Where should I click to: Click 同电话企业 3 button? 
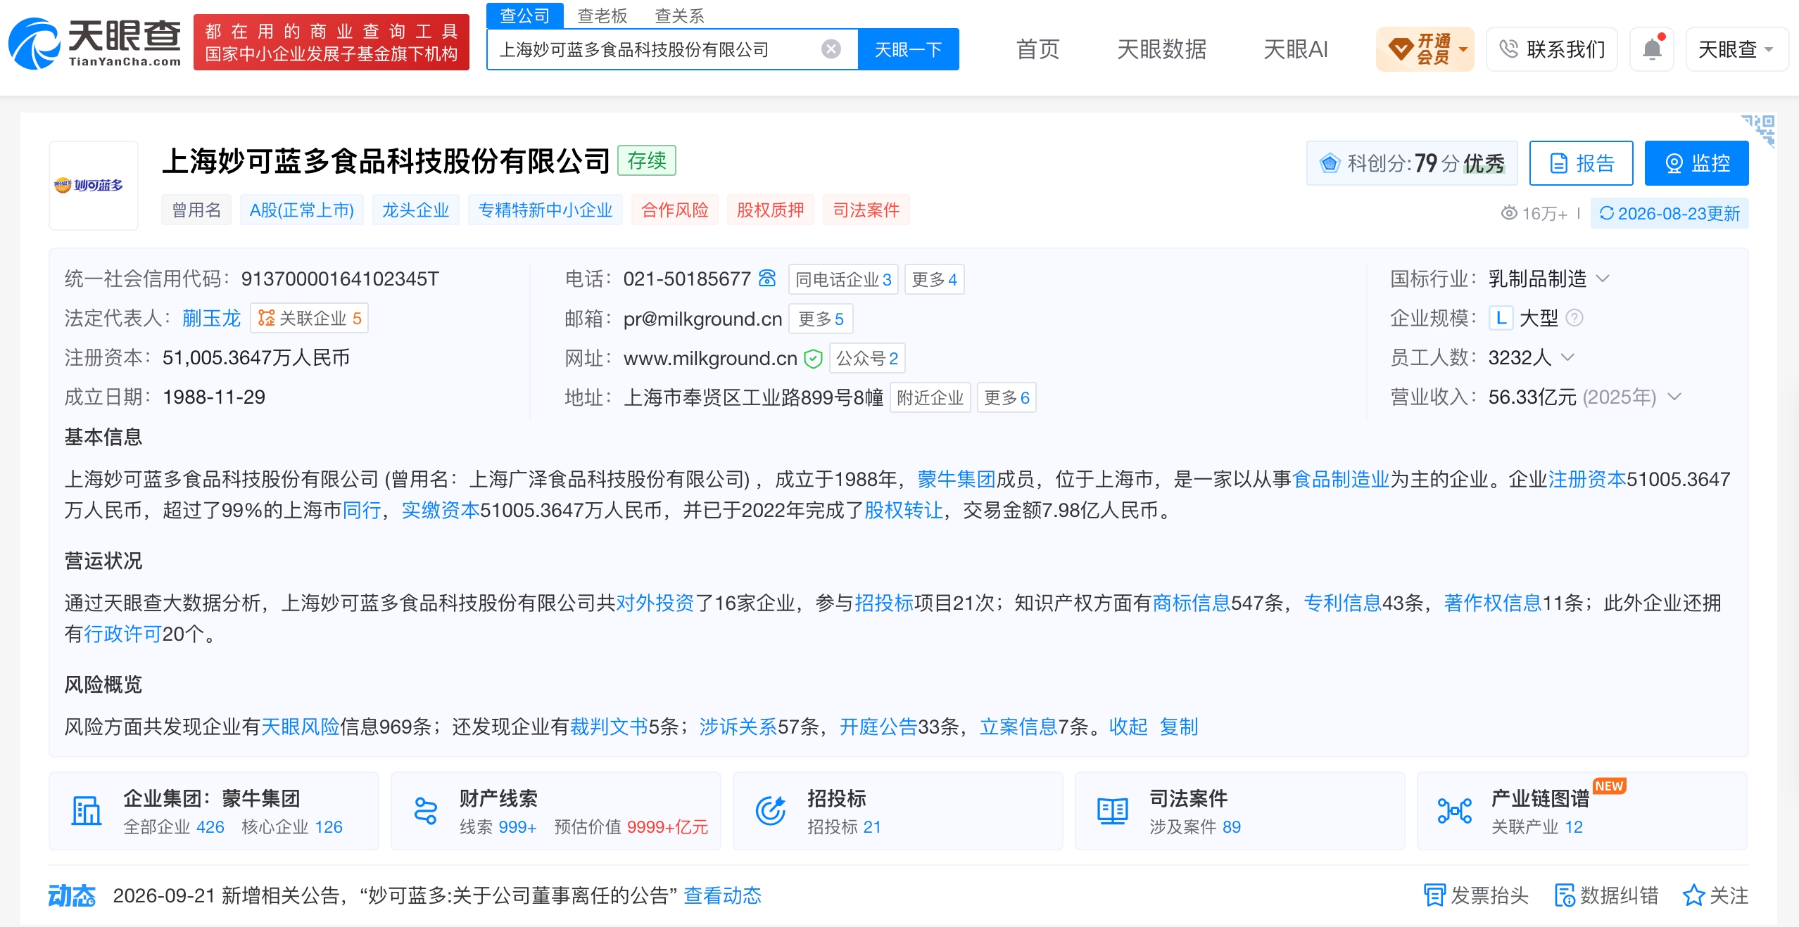point(843,279)
